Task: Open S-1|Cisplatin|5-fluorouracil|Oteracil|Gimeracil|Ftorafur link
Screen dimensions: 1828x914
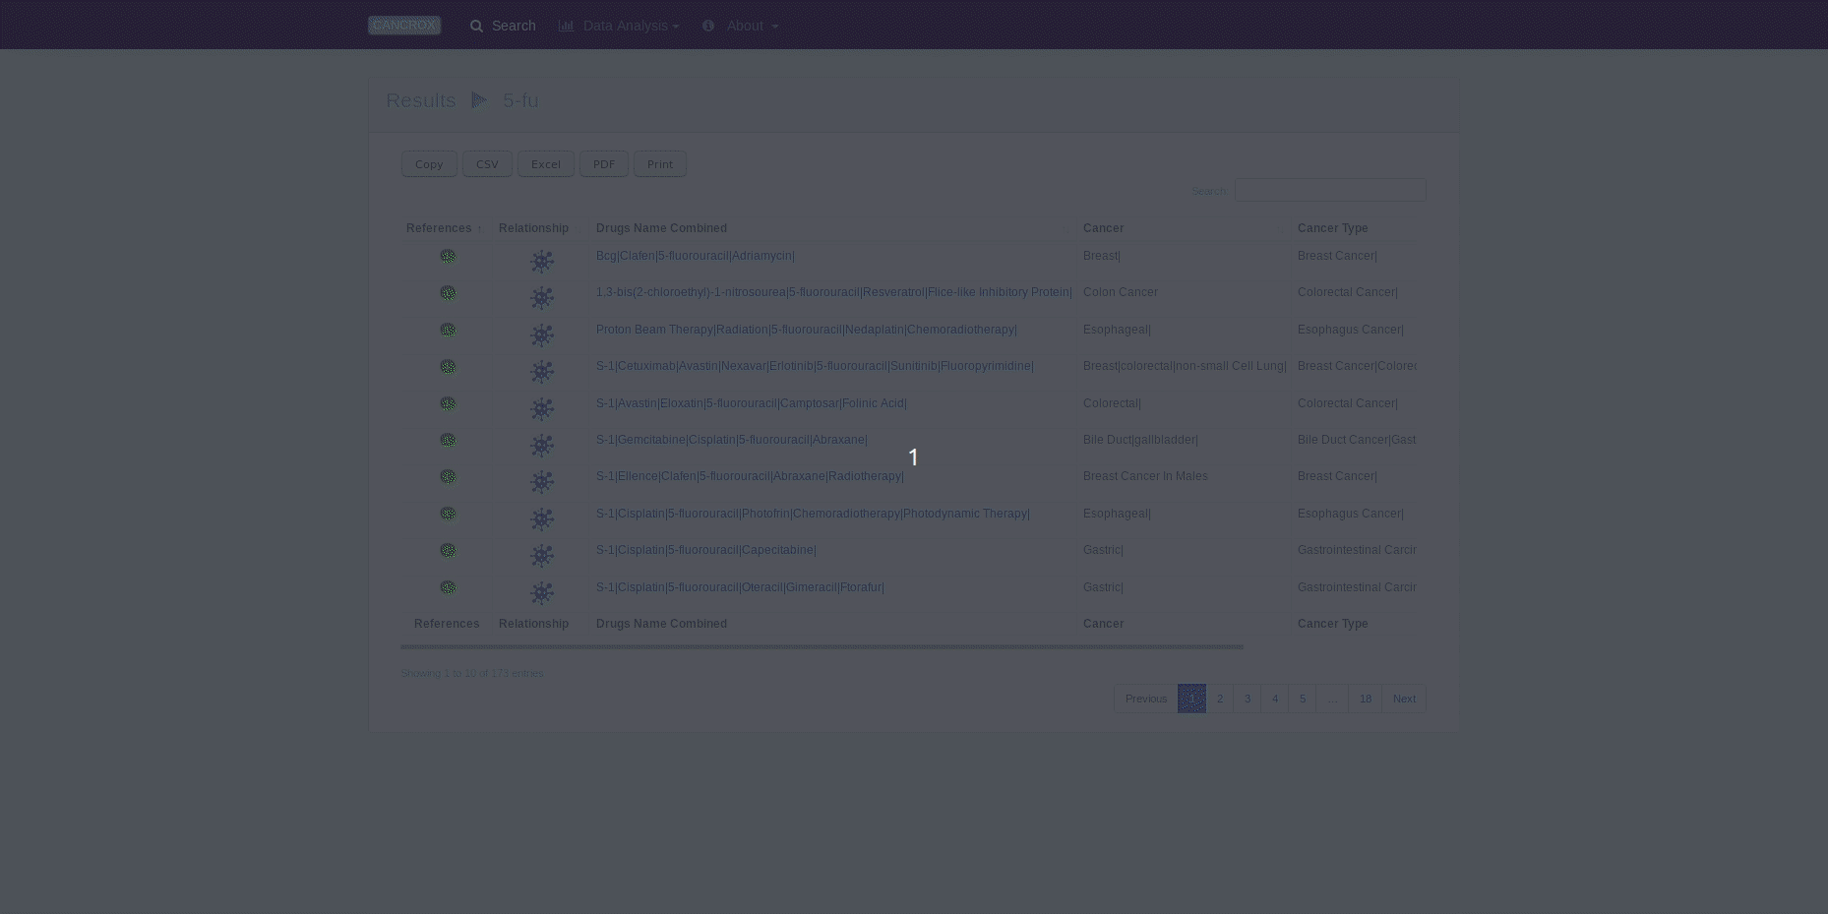Action: pyautogui.click(x=740, y=587)
